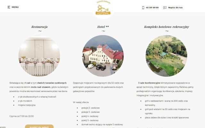Screen dimensions: 205x128
Task: Call the number 48 381 69 69
Action: (152, 8)
